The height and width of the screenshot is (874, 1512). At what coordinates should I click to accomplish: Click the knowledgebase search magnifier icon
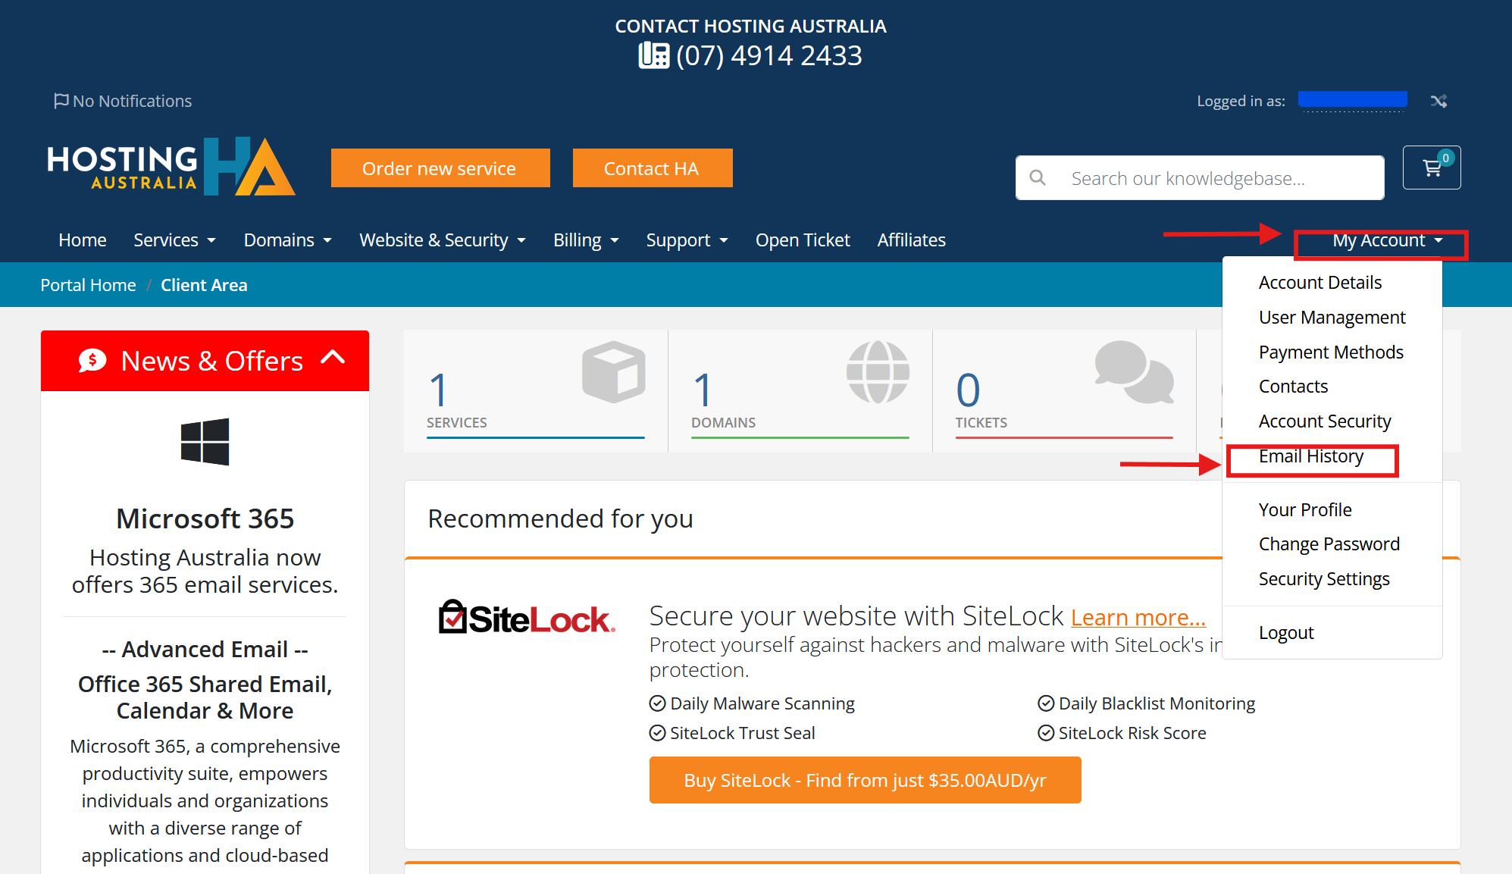tap(1038, 178)
